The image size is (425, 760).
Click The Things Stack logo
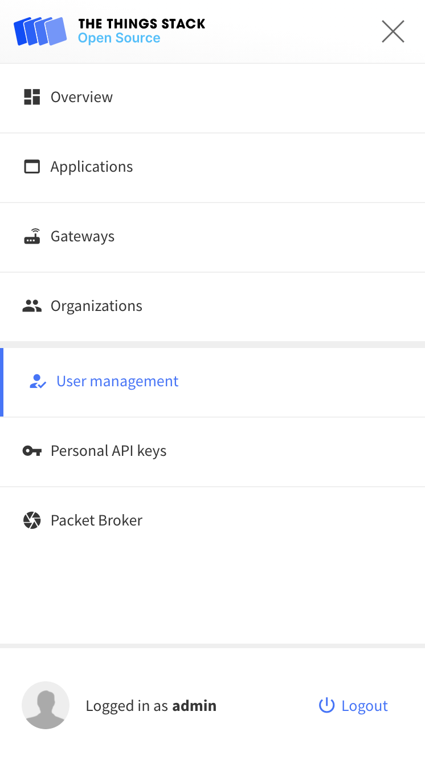39,31
